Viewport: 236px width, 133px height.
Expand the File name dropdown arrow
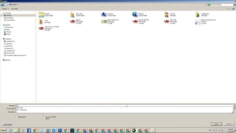click(235, 106)
